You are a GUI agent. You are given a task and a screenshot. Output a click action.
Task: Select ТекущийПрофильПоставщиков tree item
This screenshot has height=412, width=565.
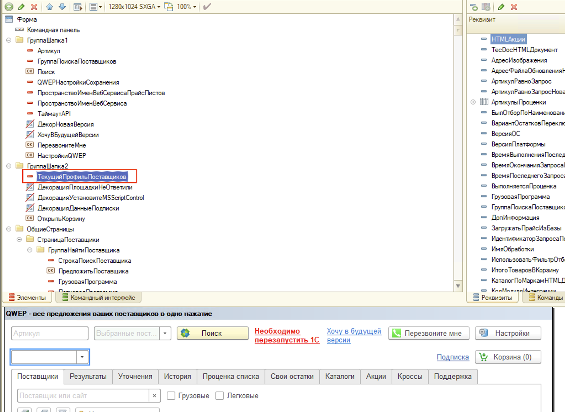[82, 177]
